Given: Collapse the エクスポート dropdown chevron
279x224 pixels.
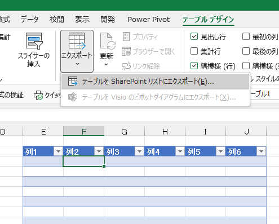Looking at the screenshot, I should (77, 64).
